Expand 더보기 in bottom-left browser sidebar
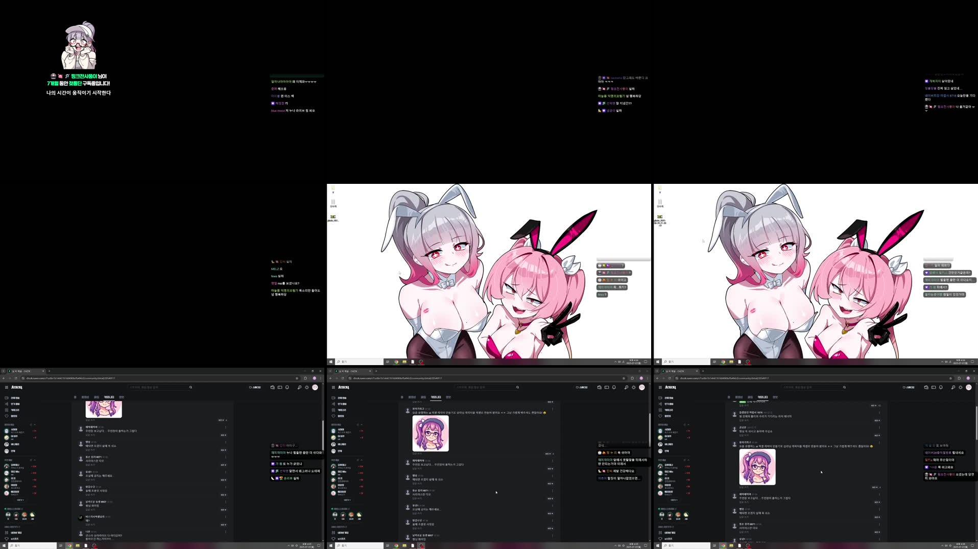The width and height of the screenshot is (978, 549). [x=20, y=500]
